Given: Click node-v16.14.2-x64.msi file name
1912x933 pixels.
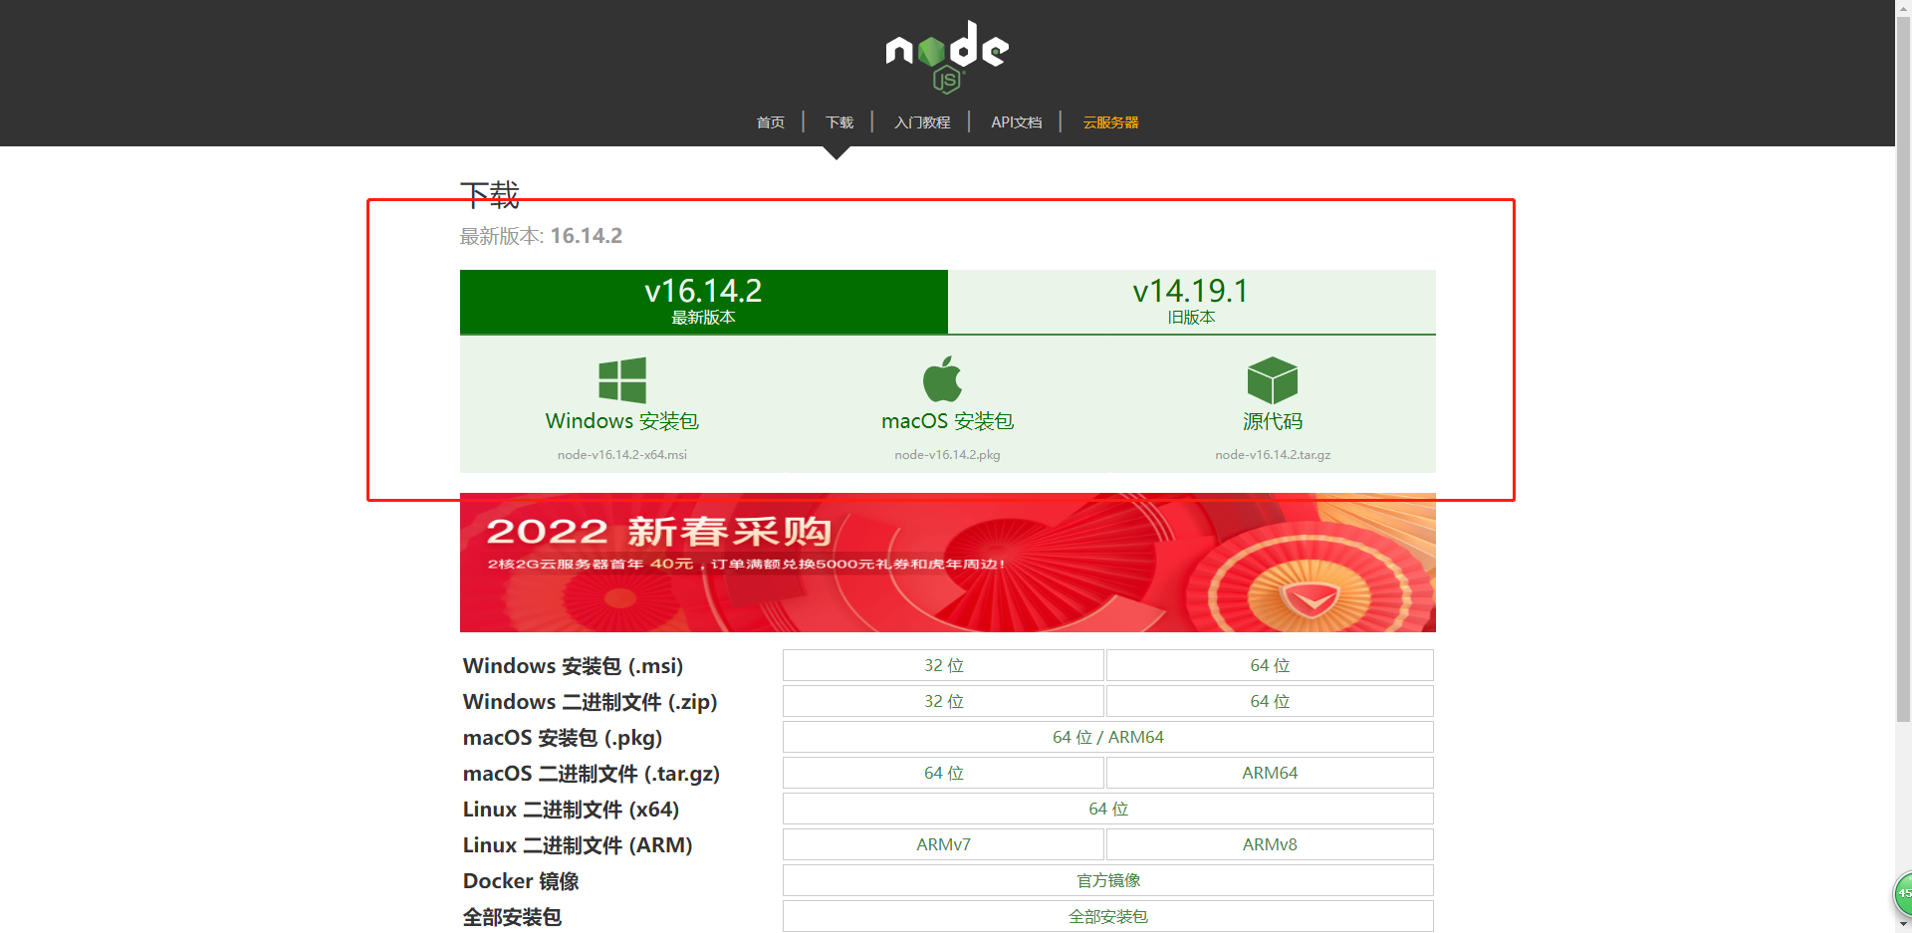Looking at the screenshot, I should click(x=622, y=455).
